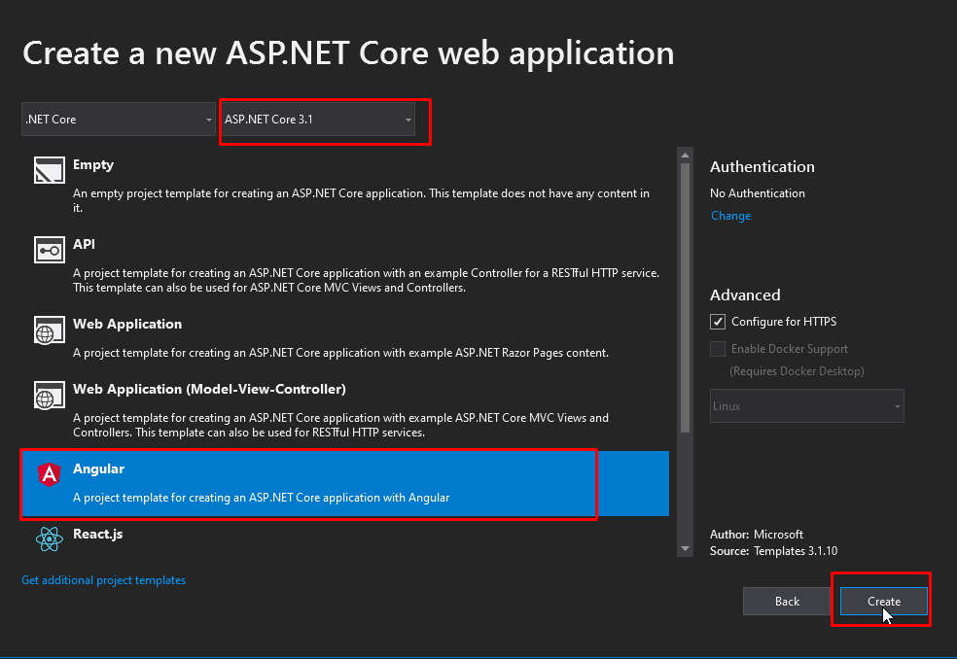This screenshot has height=659, width=957.
Task: Select the red Angular shield icon
Action: (x=48, y=474)
